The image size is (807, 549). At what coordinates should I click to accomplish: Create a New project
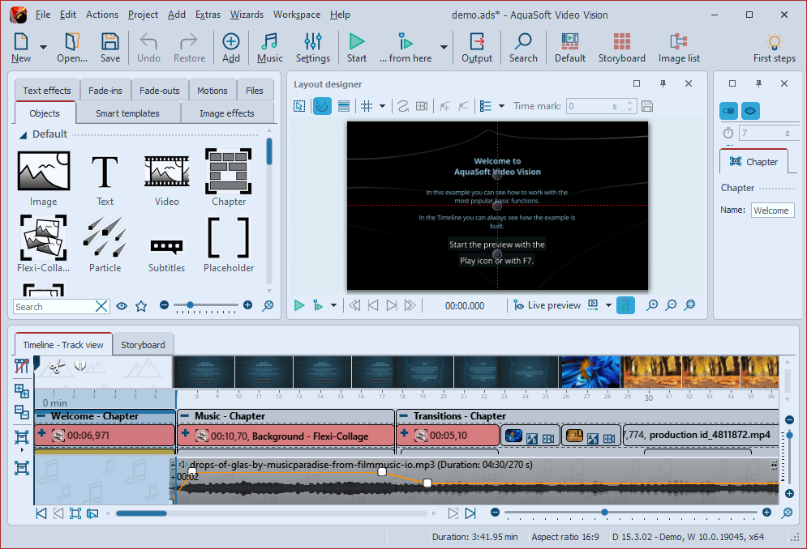(21, 47)
